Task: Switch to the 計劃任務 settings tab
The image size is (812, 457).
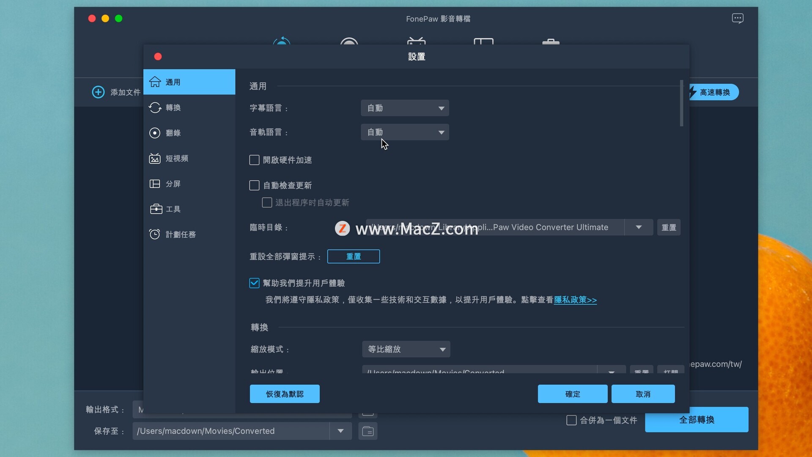Action: pos(189,234)
